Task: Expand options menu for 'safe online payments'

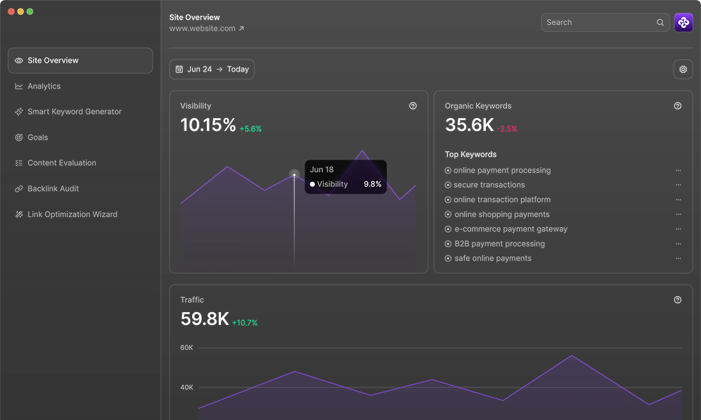Action: 678,259
